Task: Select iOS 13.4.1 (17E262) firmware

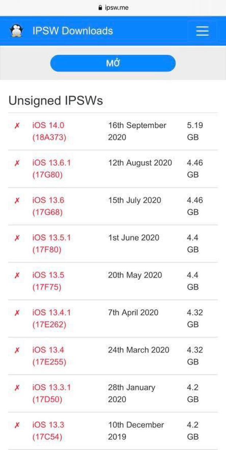Action: click(51, 318)
